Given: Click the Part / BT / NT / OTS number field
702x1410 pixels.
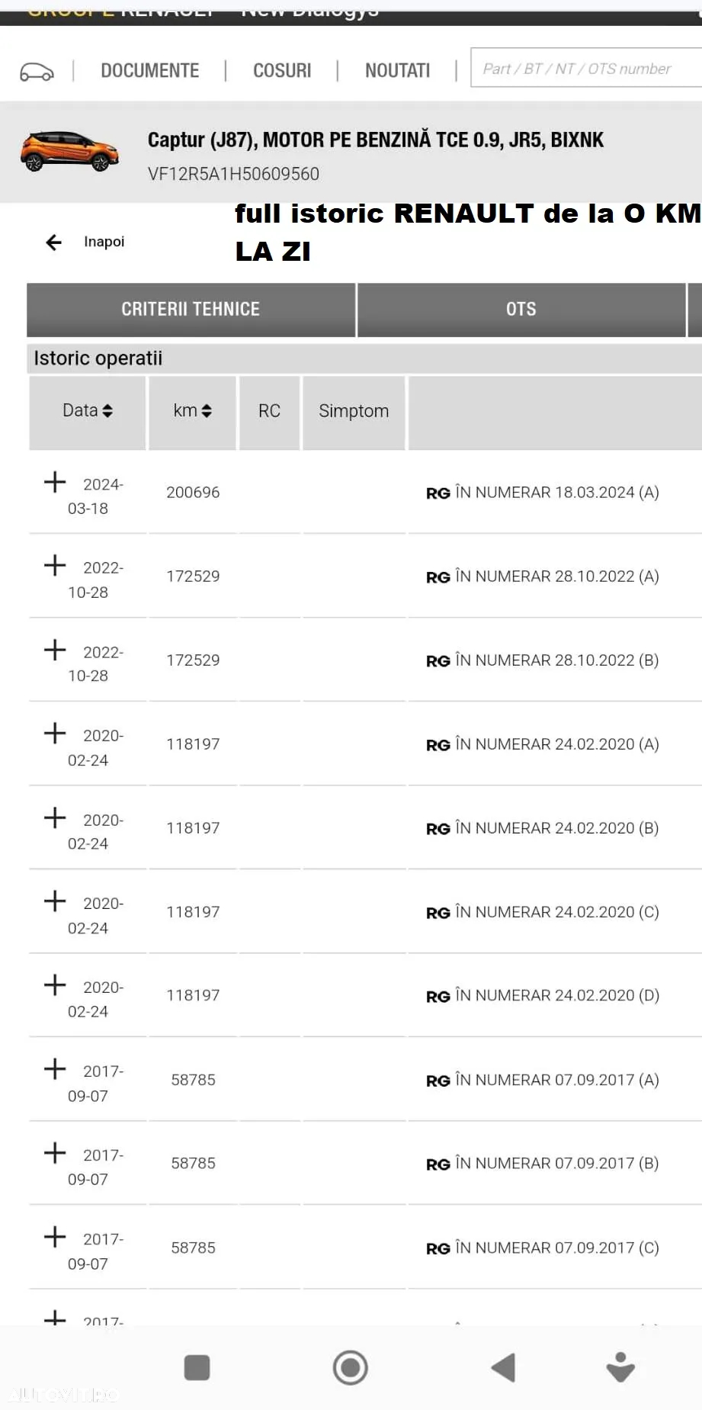Looking at the screenshot, I should [586, 68].
